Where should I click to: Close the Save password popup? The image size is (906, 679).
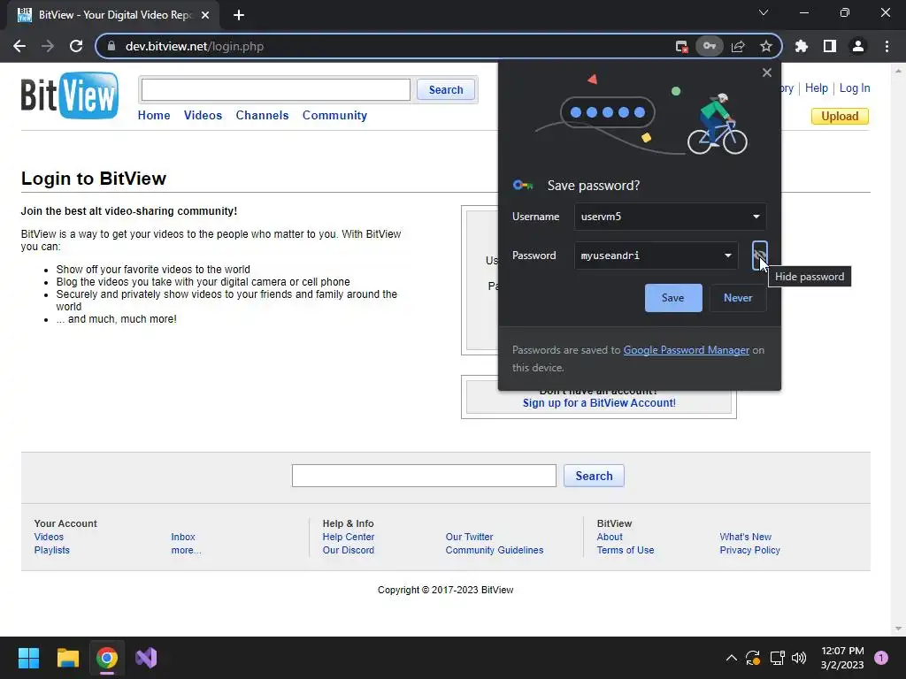click(x=767, y=72)
